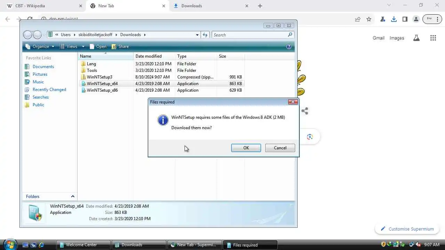445x250 pixels.
Task: Sort files by the Size column
Action: coord(230,56)
